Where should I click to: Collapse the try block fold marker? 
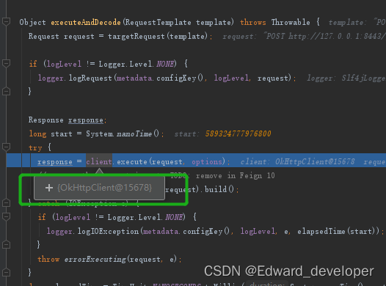click(x=6, y=147)
